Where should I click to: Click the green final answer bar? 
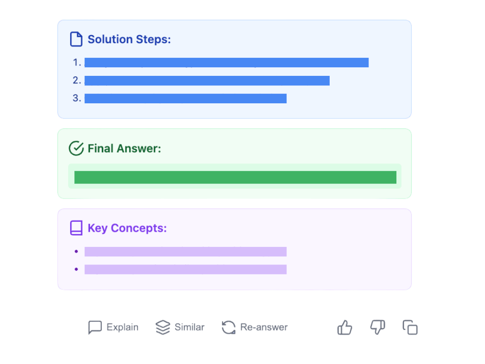point(235,177)
